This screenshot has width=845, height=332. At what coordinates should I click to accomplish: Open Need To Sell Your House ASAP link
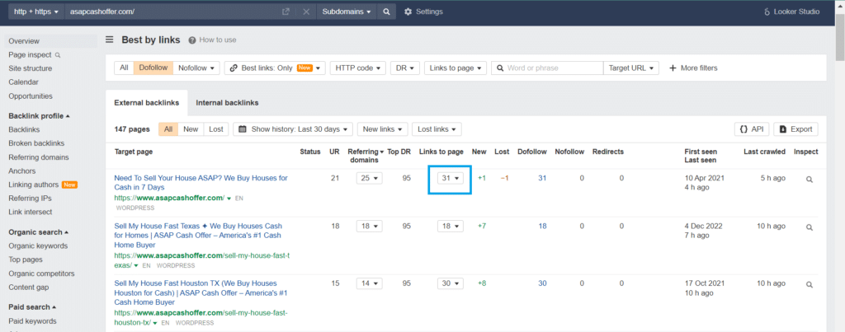[201, 182]
